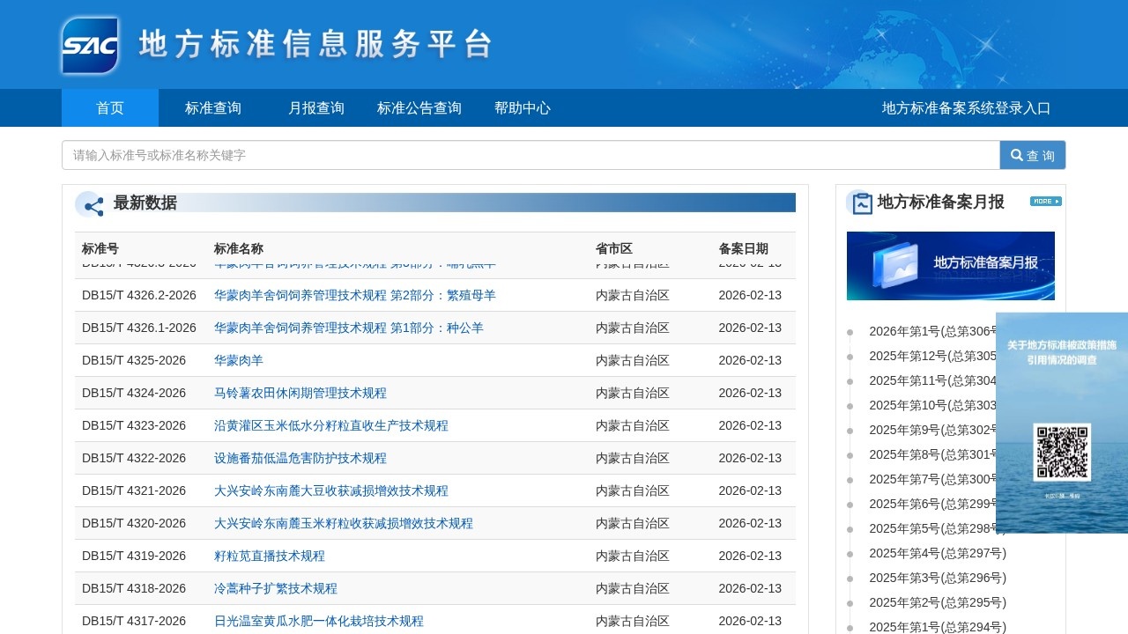
Task: Click the QR code in floating ad
Action: click(1062, 453)
